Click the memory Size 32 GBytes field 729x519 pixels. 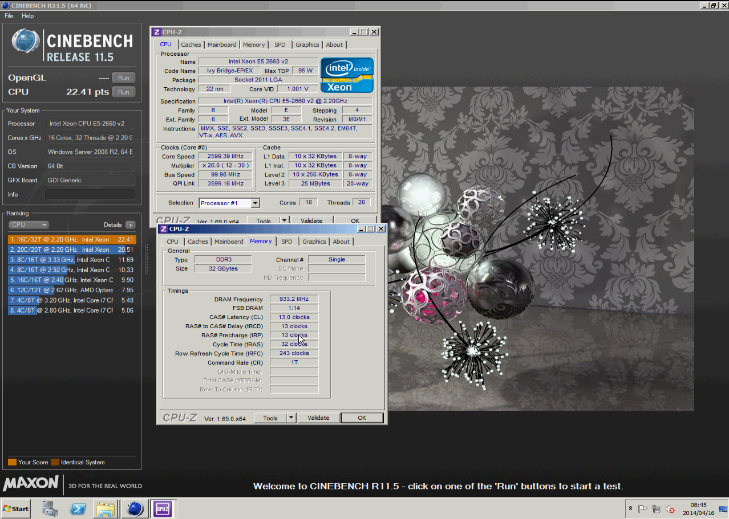coord(223,268)
